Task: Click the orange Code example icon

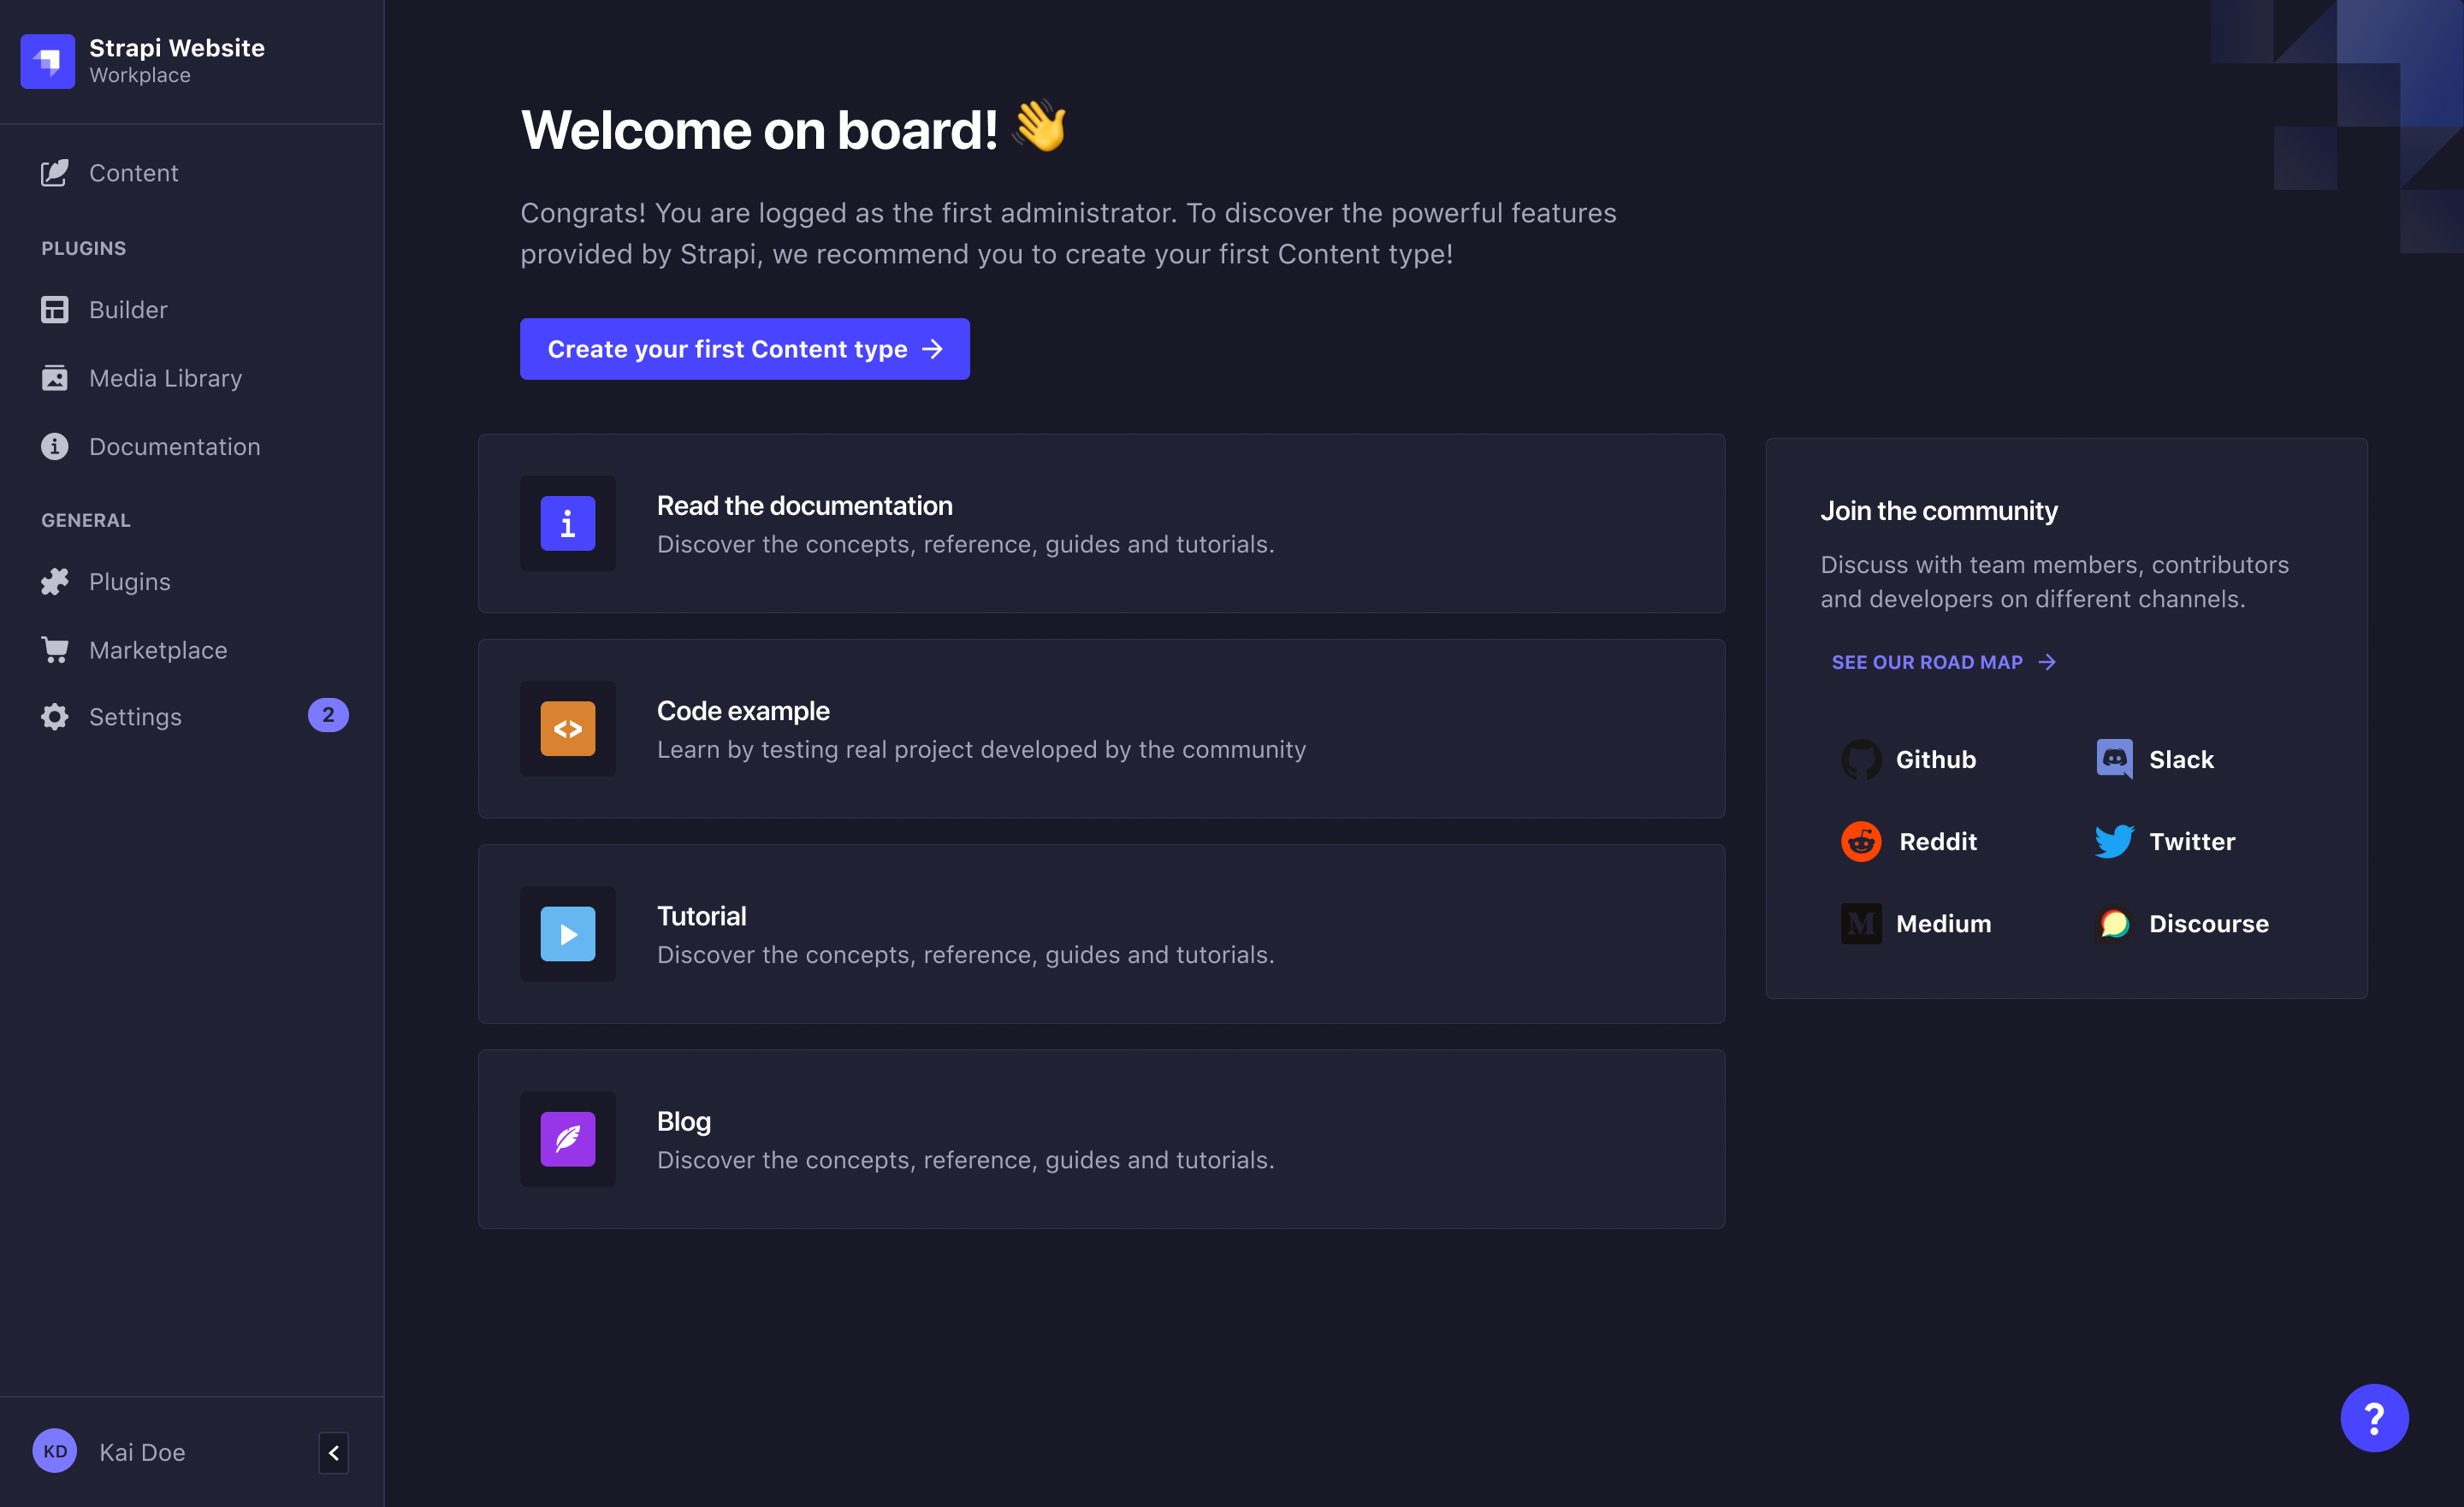Action: 568,729
